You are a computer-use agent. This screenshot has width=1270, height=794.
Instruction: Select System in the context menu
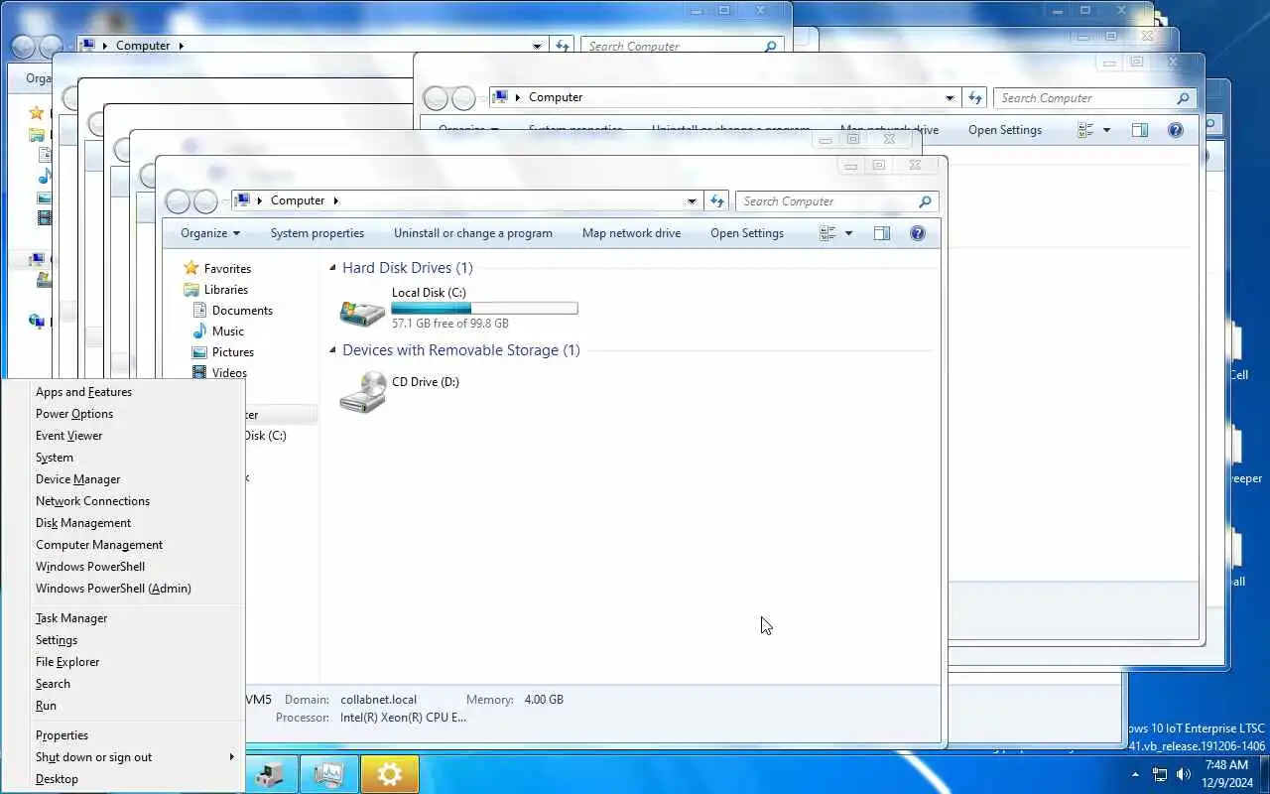pyautogui.click(x=124, y=458)
